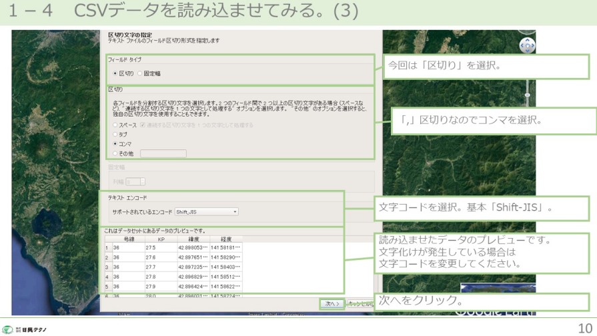
Task: Click the custom delimiter text field beside その他
Action: pos(163,153)
